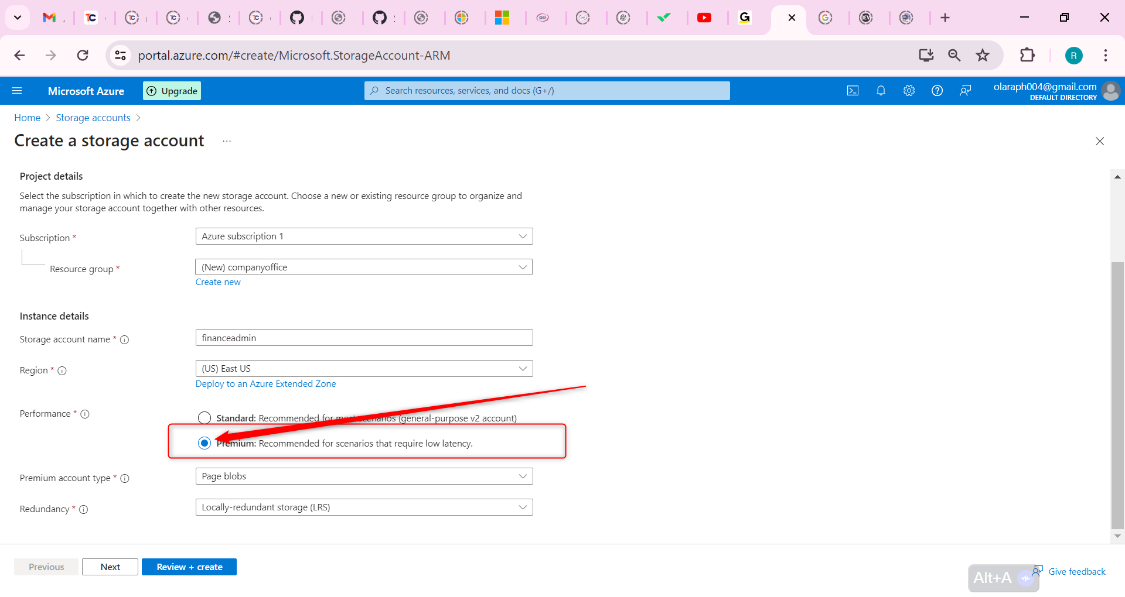Open Azure portal settings gear
This screenshot has width=1125, height=597.
pyautogui.click(x=909, y=91)
